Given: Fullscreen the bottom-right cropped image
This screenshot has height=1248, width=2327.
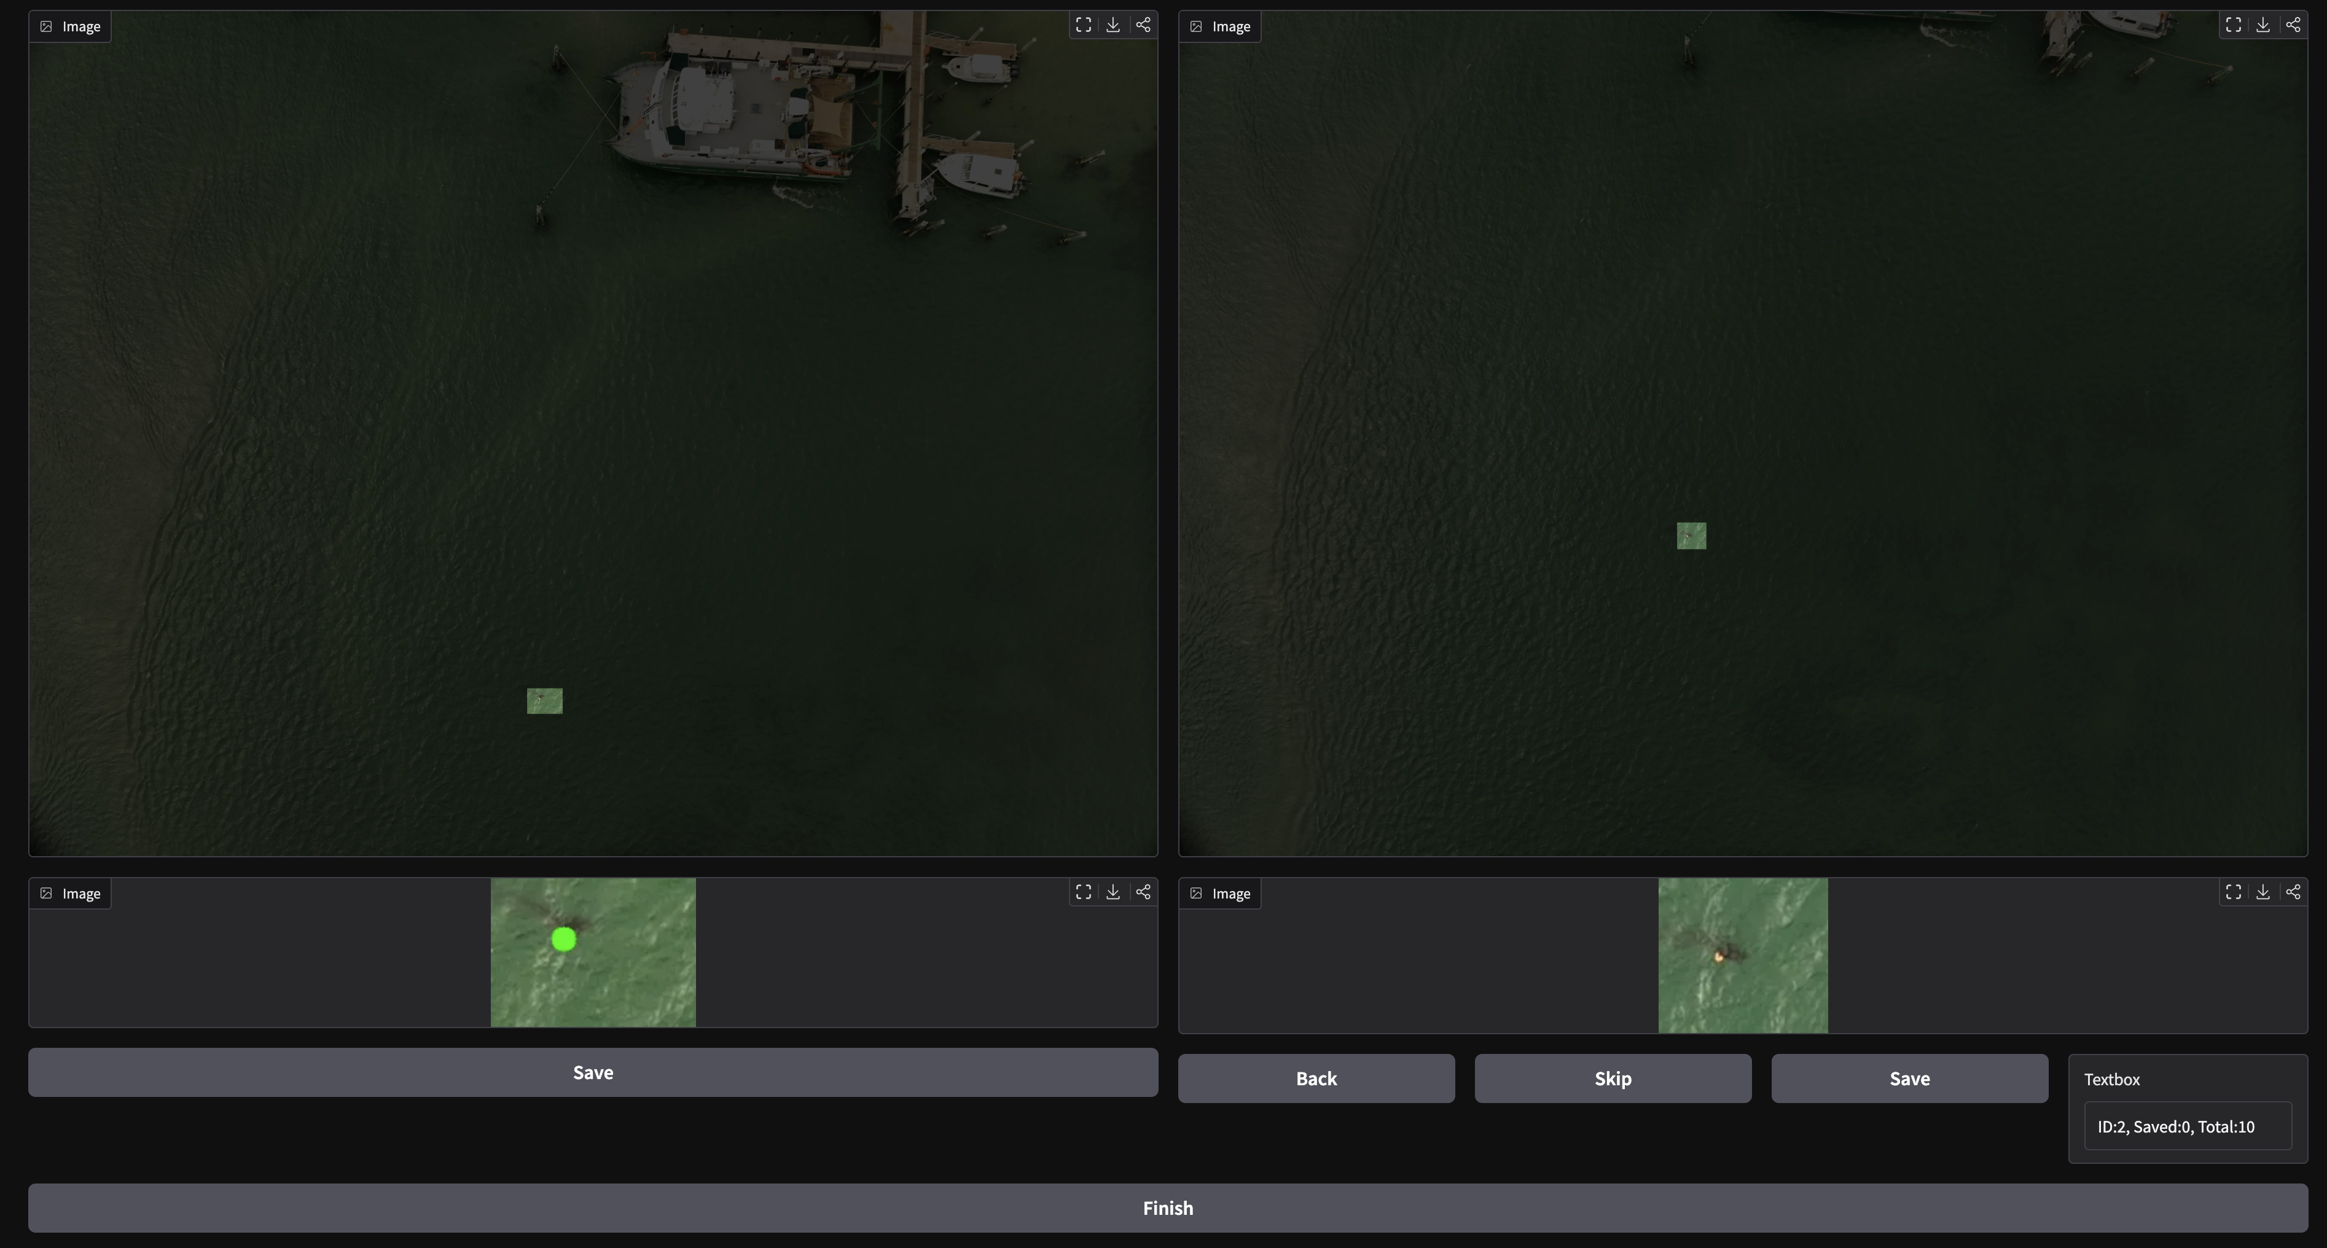Looking at the screenshot, I should [x=2233, y=892].
